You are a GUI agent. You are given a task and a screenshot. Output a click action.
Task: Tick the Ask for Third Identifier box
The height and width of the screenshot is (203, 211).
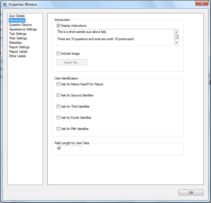coord(59,107)
